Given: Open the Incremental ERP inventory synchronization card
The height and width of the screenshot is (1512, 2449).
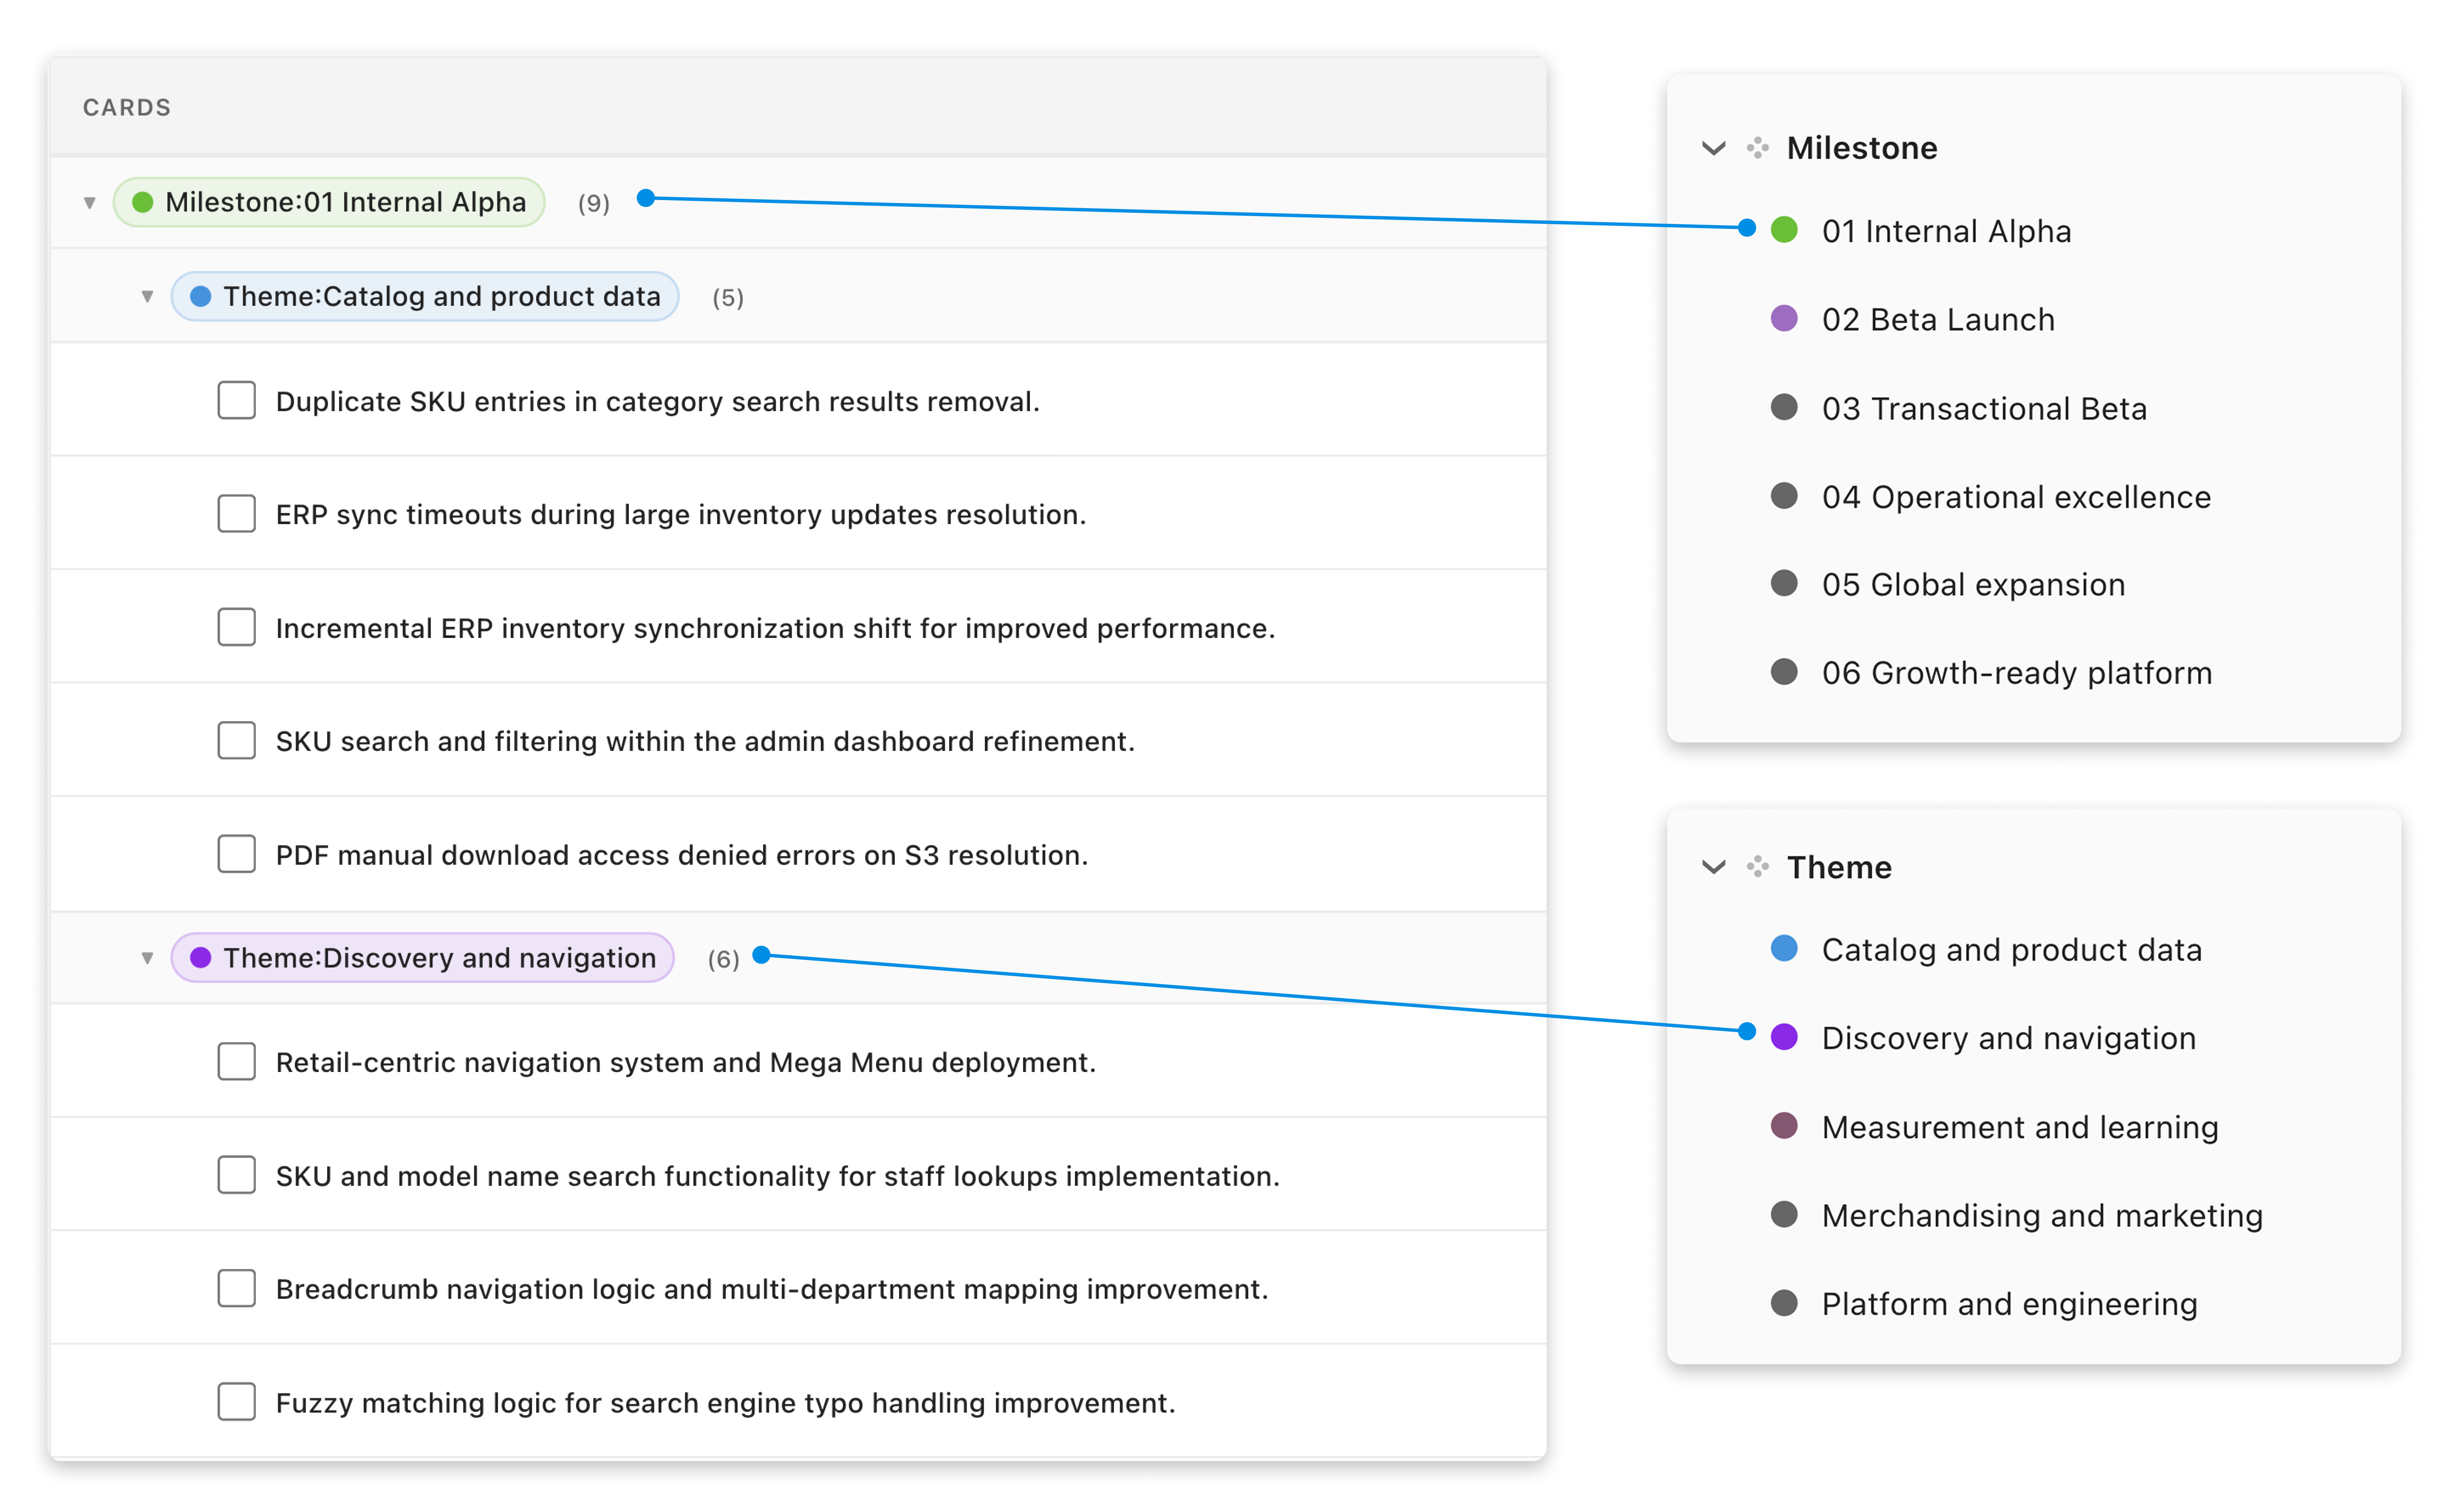Looking at the screenshot, I should (x=775, y=628).
